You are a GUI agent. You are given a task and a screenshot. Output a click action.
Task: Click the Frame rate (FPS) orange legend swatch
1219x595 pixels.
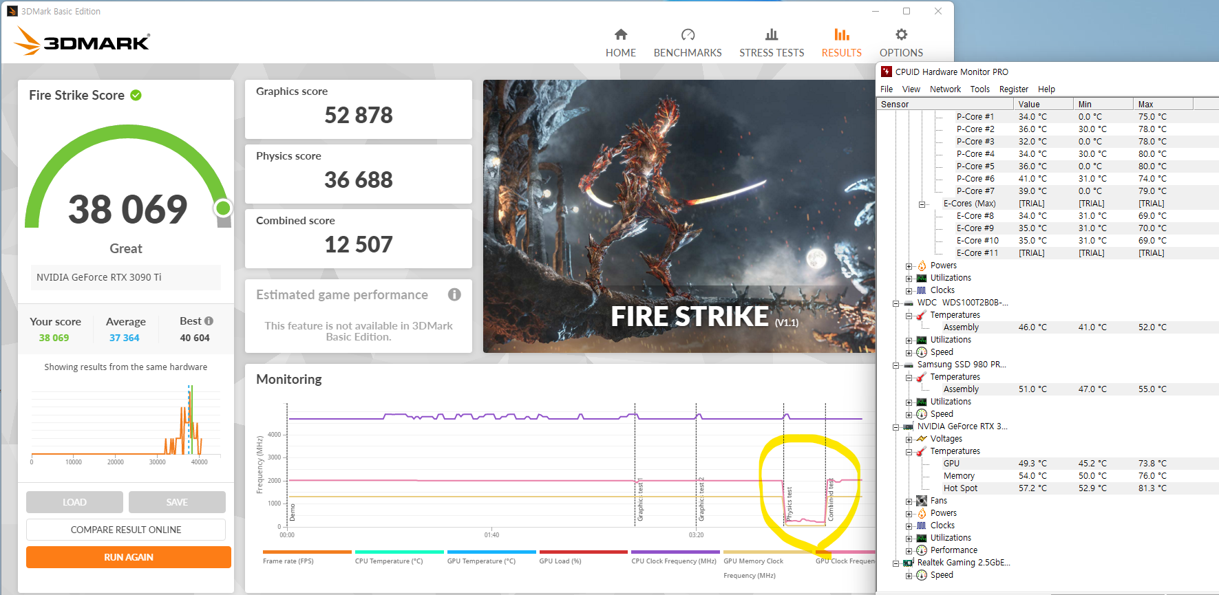pyautogui.click(x=307, y=552)
